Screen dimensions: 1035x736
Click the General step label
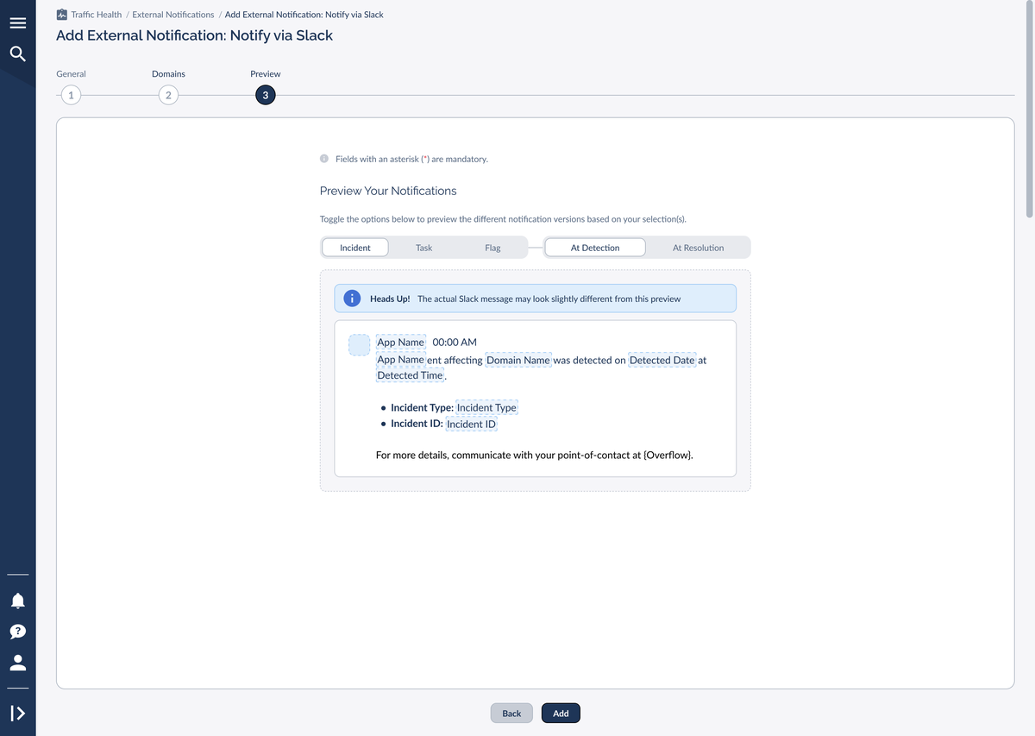pos(71,74)
